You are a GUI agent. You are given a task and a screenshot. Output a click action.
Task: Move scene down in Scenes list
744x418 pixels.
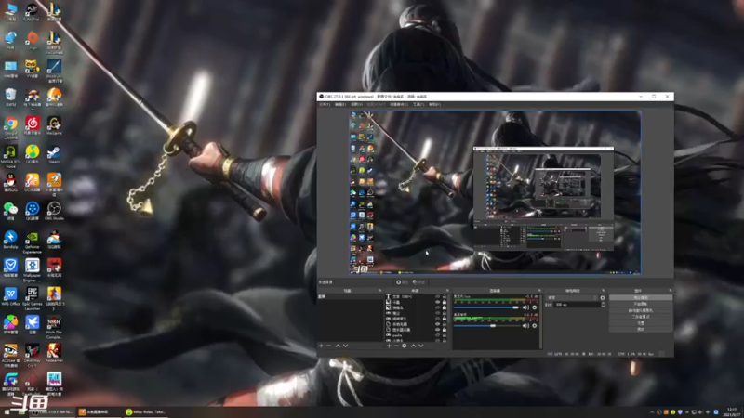tap(345, 346)
